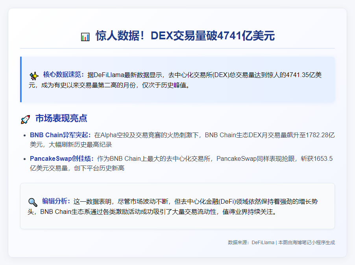
Task: Click the 编辑分析 label
Action: pos(56,201)
